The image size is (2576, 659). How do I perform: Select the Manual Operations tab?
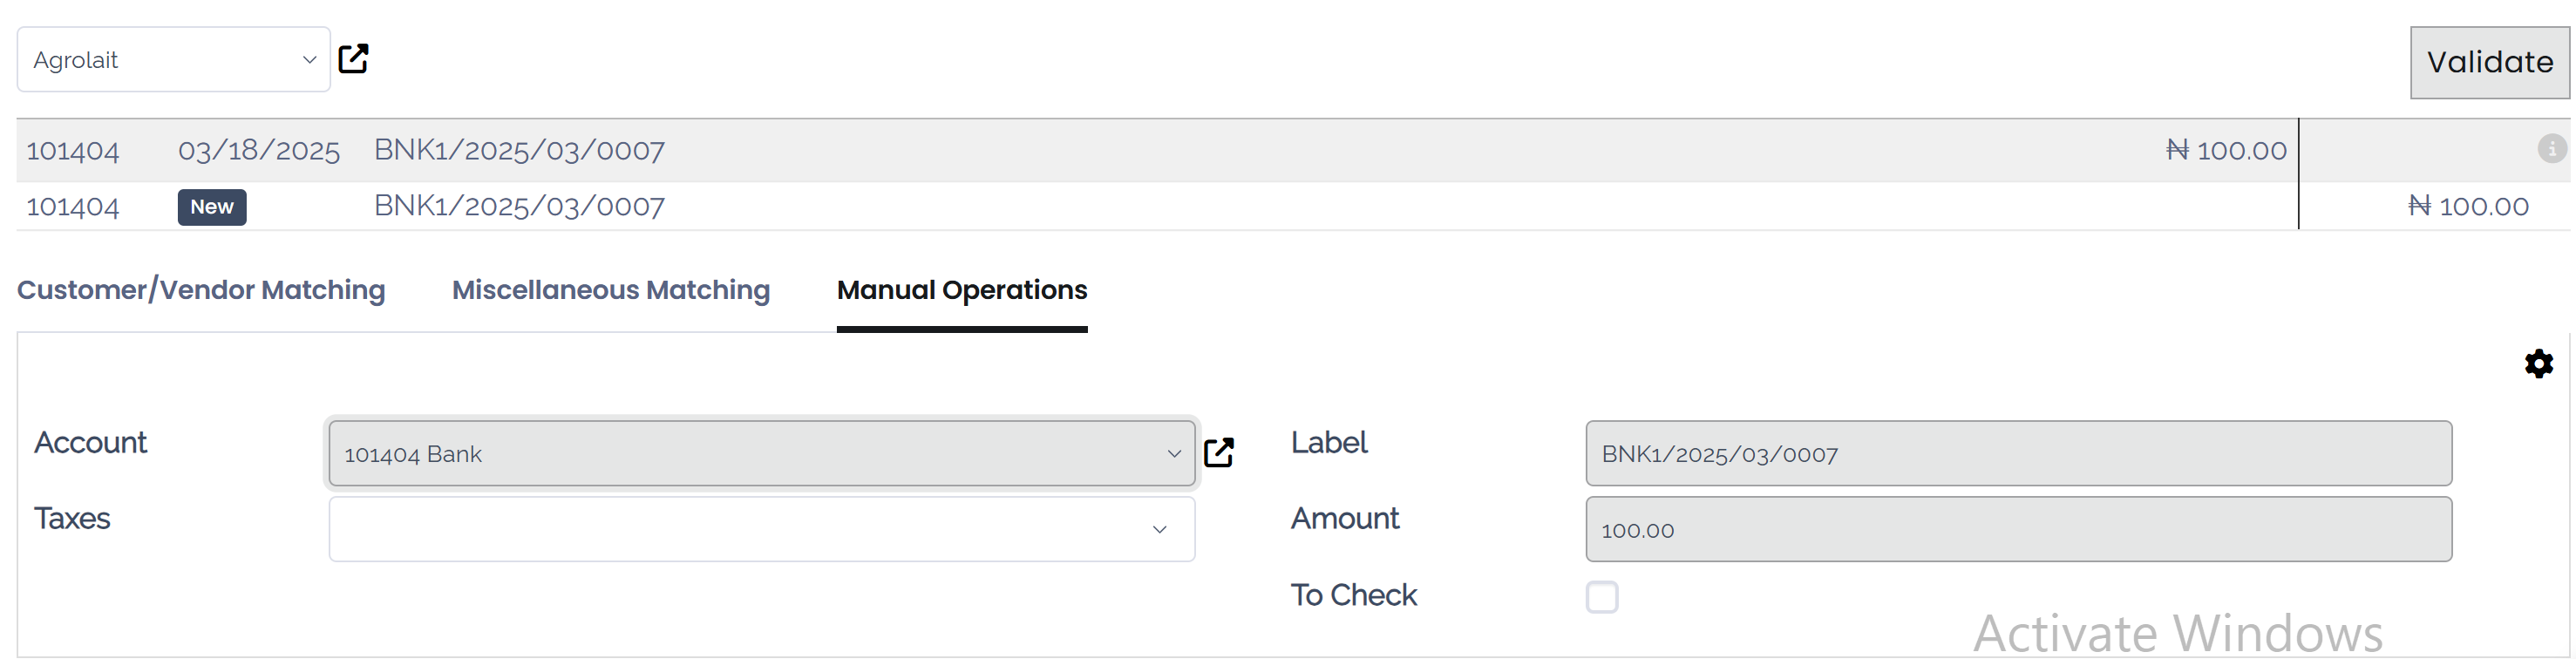click(x=961, y=290)
